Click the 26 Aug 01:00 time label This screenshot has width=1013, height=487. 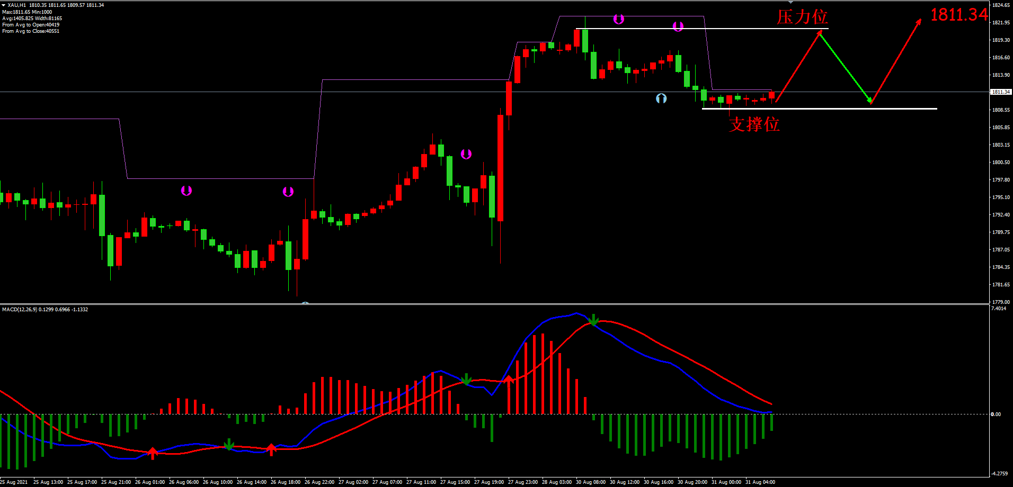click(x=150, y=482)
